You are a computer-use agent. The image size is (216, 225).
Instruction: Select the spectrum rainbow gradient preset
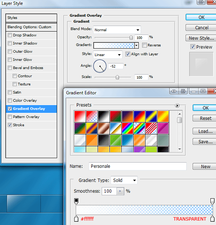128,128
